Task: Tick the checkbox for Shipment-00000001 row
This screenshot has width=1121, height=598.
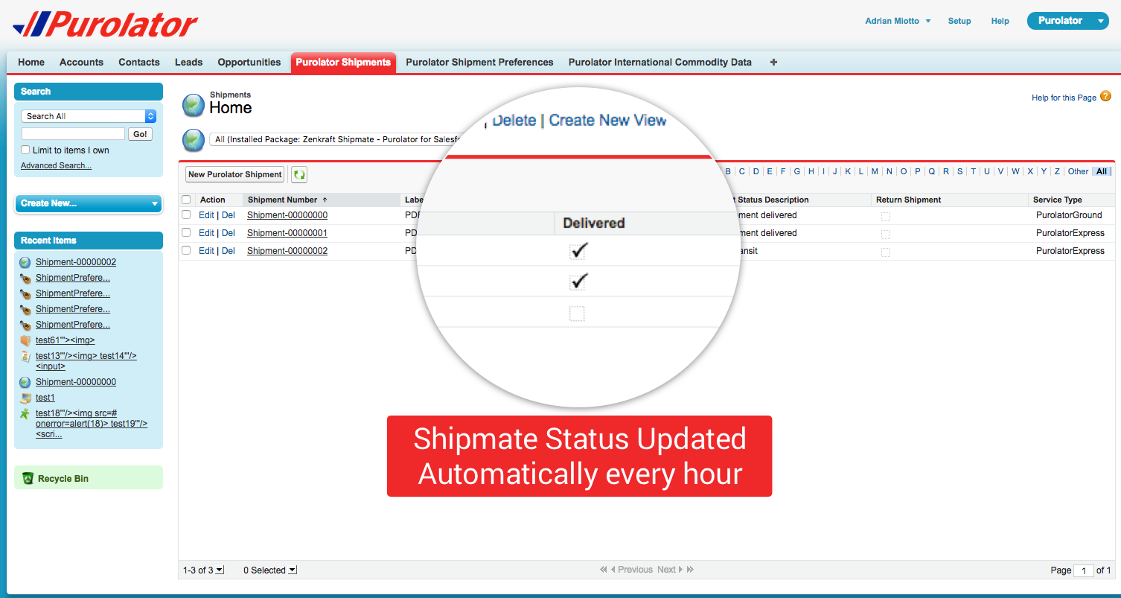Action: click(x=186, y=233)
